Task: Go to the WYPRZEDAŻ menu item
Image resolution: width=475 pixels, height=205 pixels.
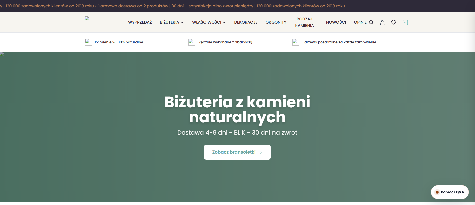Action: click(x=140, y=22)
